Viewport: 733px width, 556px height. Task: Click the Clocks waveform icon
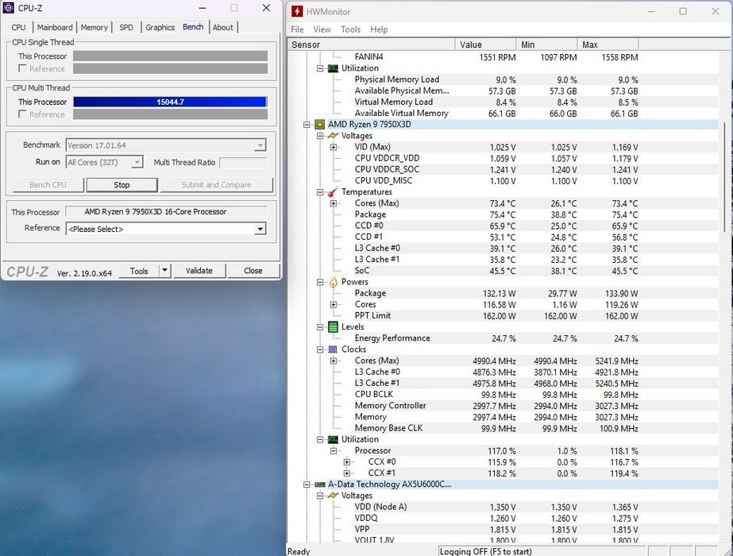click(x=333, y=349)
